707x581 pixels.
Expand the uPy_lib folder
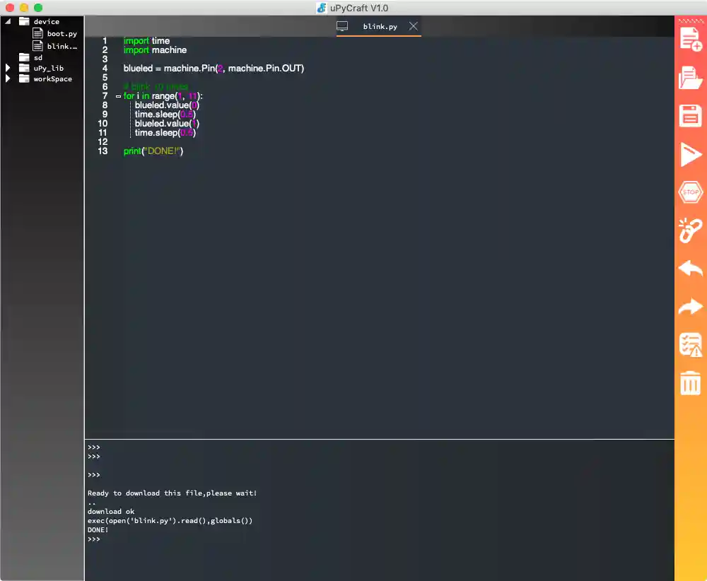pos(8,68)
